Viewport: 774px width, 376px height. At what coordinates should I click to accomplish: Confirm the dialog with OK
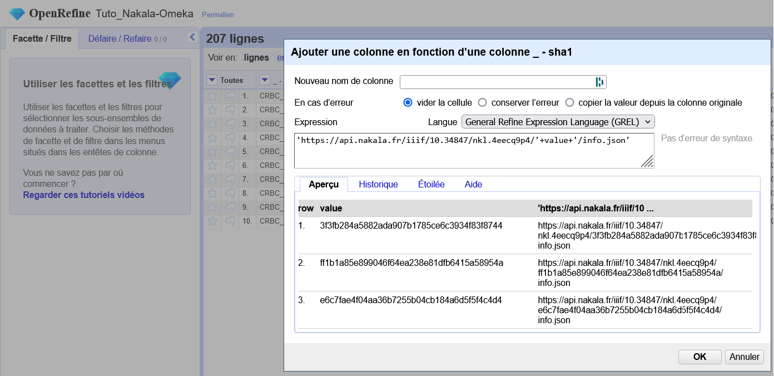(699, 357)
